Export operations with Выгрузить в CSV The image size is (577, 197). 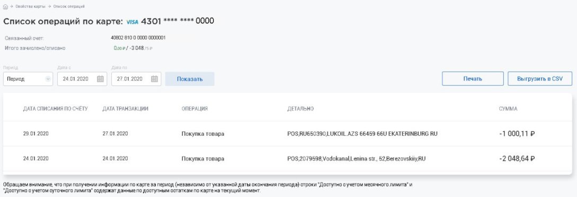point(540,79)
